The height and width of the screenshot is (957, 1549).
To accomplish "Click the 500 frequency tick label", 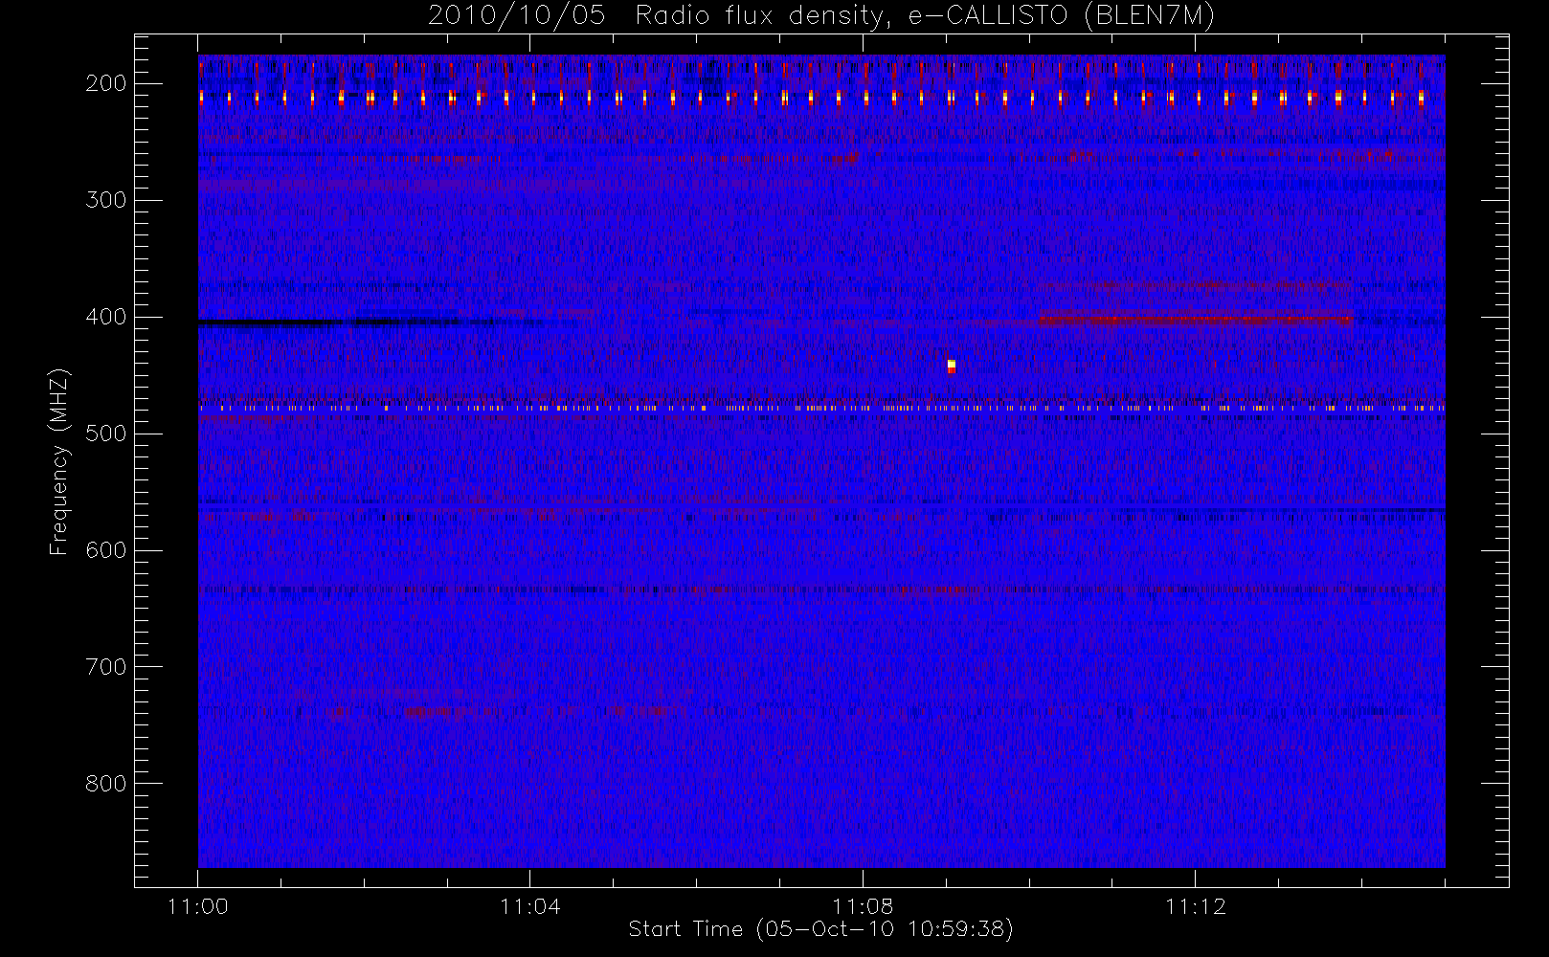I will pyautogui.click(x=105, y=434).
